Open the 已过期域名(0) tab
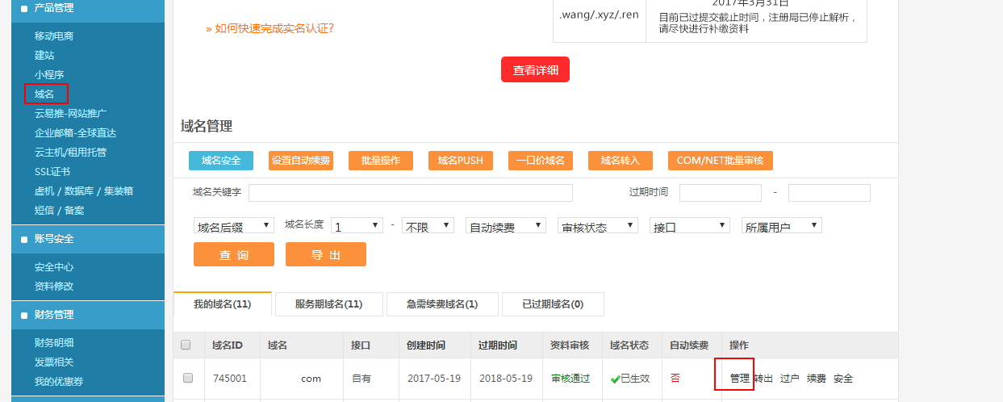The image size is (1003, 402). [x=553, y=304]
